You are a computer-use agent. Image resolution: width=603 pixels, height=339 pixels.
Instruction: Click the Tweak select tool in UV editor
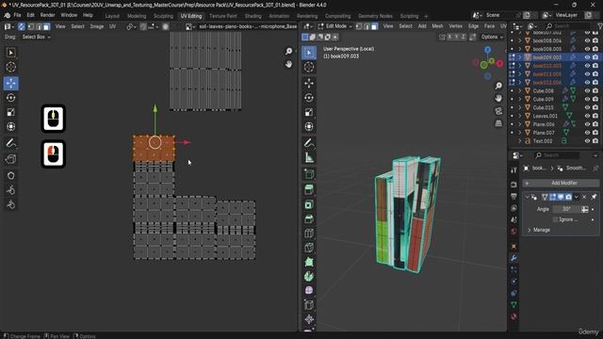(x=10, y=53)
